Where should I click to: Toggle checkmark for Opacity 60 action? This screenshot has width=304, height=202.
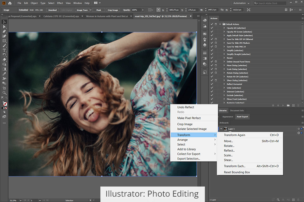tap(212, 28)
